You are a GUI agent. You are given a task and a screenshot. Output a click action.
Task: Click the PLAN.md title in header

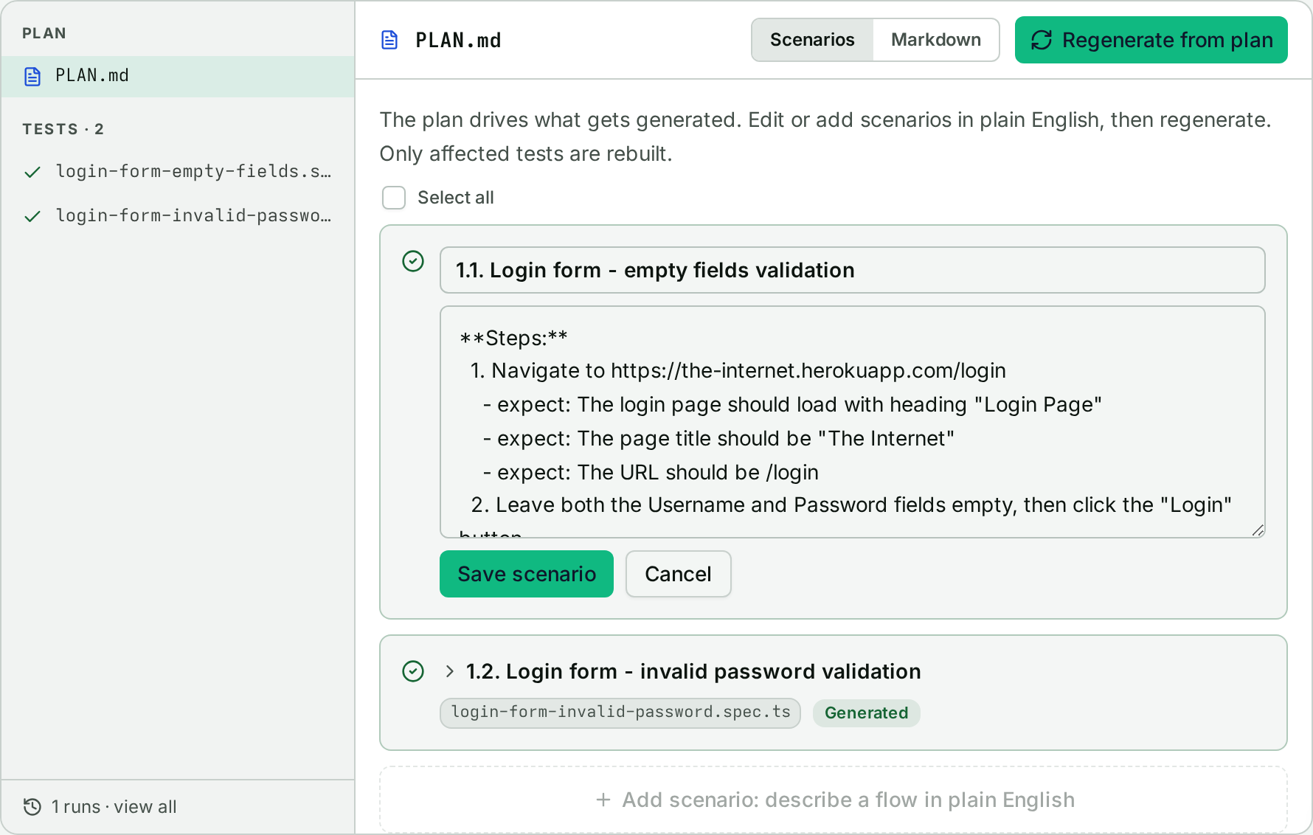coord(458,40)
